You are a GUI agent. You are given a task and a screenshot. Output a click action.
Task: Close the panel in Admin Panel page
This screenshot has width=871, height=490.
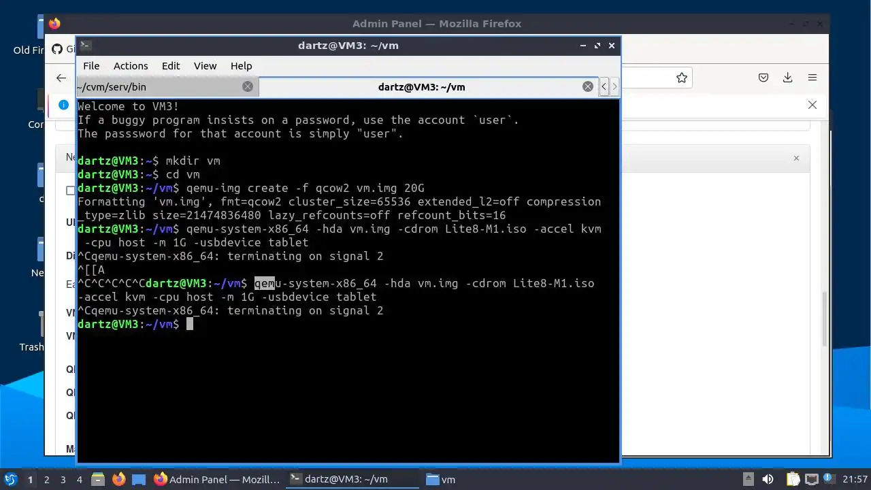[796, 158]
